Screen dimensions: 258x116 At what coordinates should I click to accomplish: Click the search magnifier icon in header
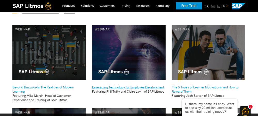[x=207, y=6]
